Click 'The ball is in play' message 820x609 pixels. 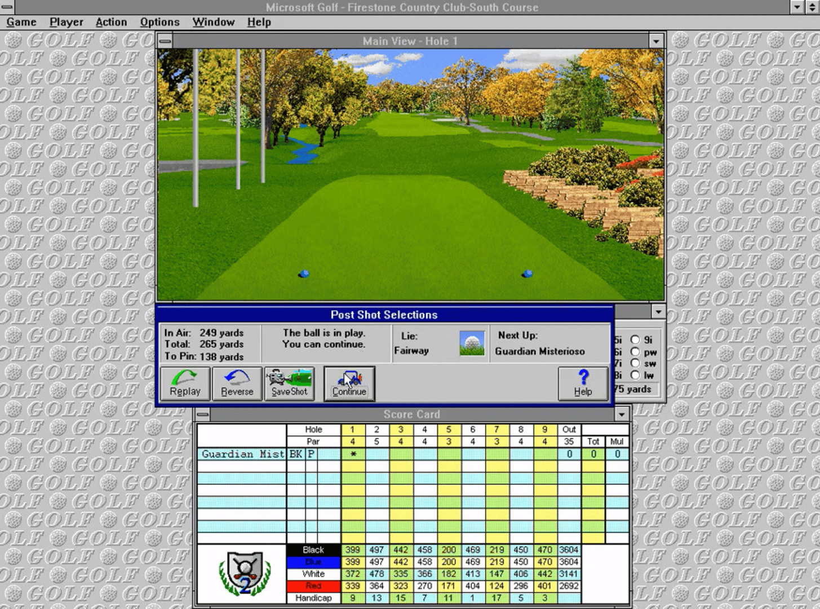coord(324,333)
